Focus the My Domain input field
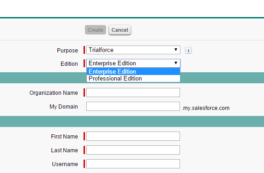The image size is (264, 173). pos(133,106)
